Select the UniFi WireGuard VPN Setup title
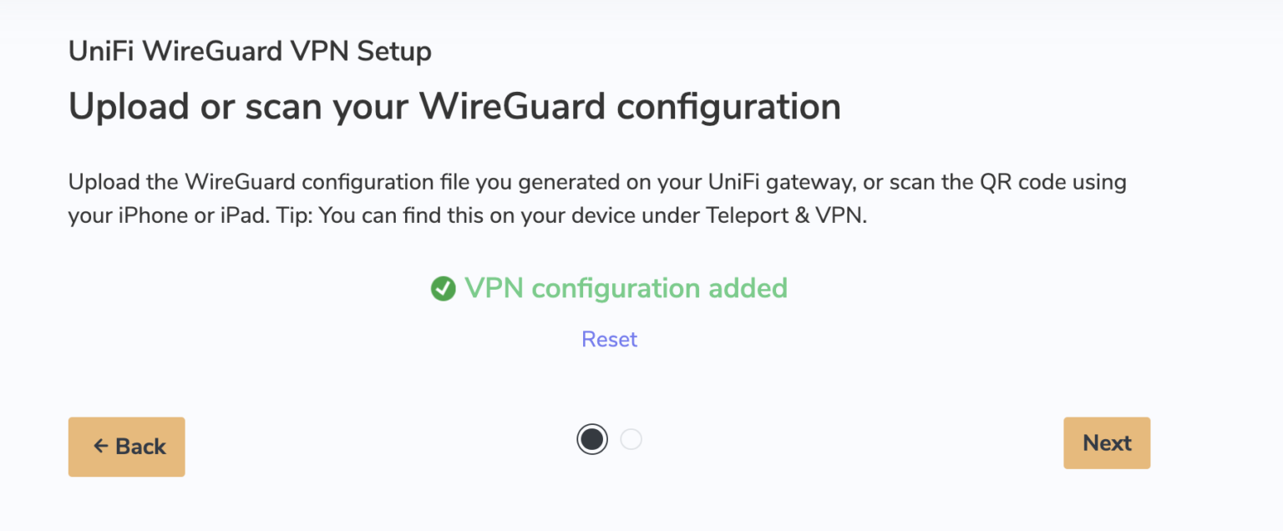The width and height of the screenshot is (1283, 531). (x=249, y=51)
